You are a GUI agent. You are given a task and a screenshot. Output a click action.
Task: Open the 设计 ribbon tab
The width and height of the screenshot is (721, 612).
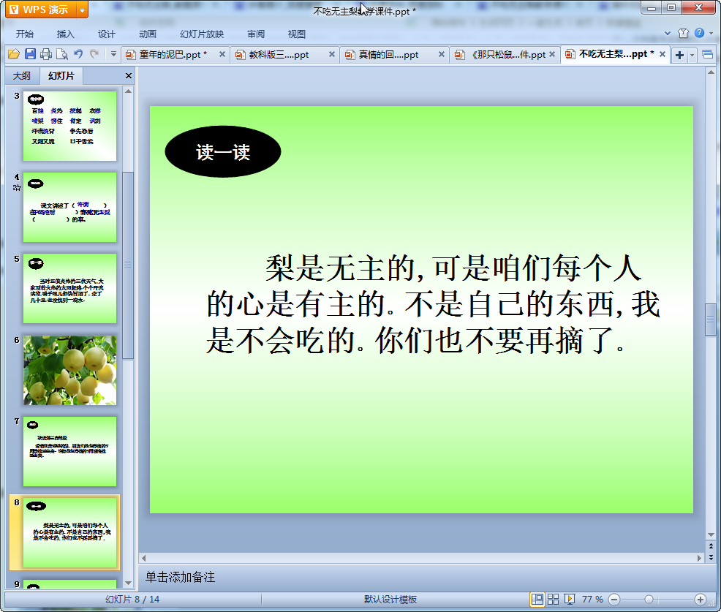tap(106, 34)
